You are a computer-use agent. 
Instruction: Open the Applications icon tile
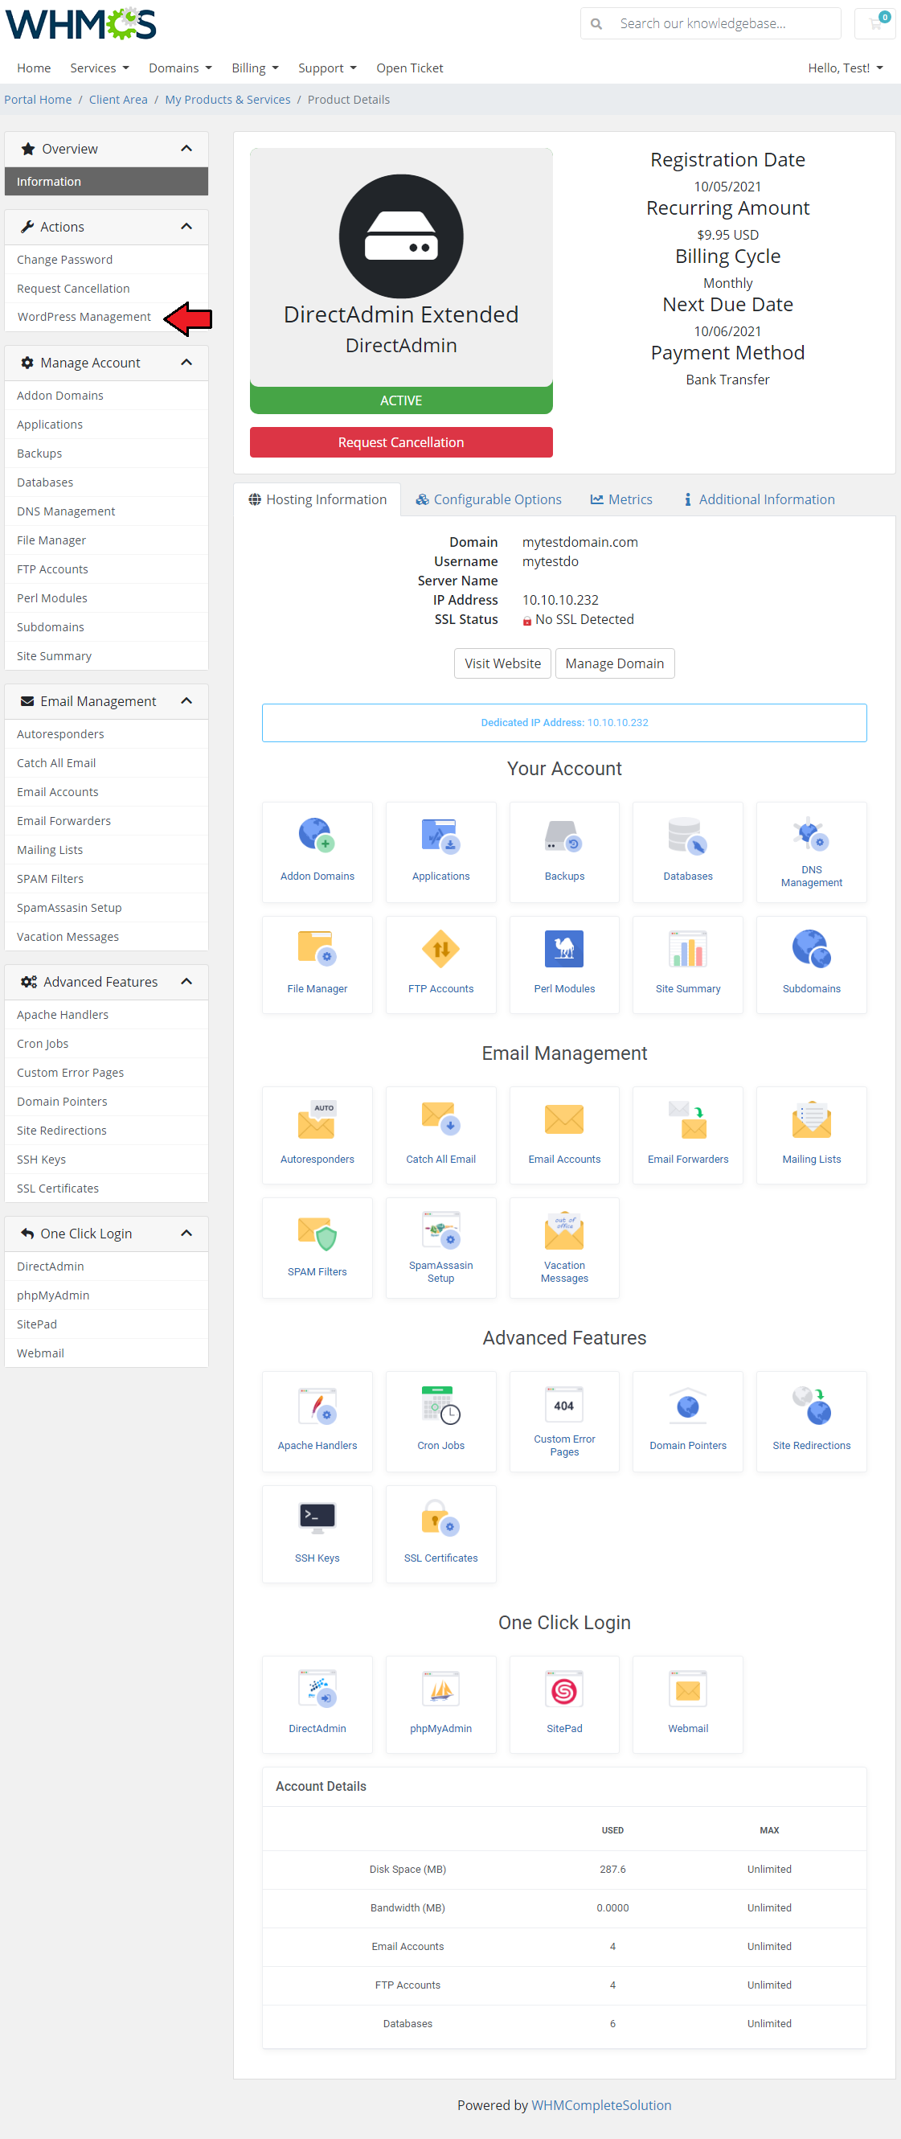coord(440,852)
